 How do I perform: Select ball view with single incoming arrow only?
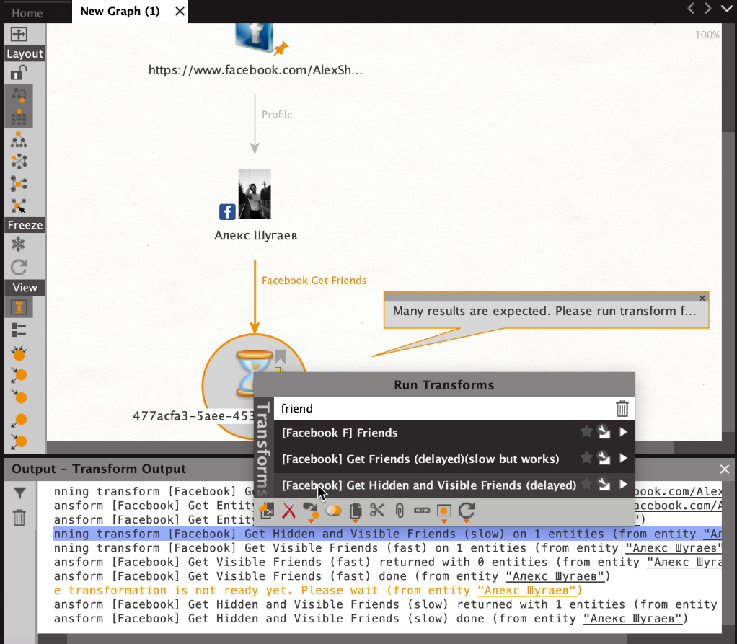(19, 397)
